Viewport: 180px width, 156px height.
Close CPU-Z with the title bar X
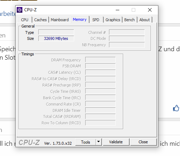tap(150, 10)
